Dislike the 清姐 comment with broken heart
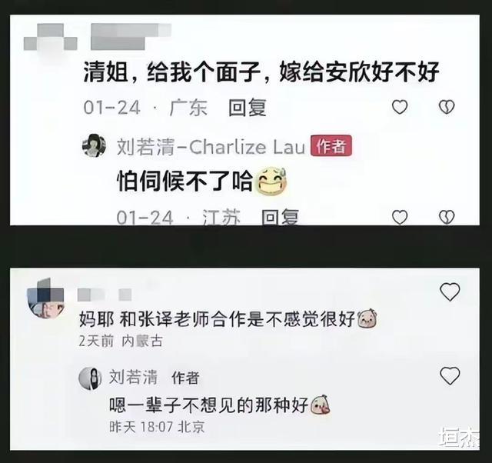492x463 pixels. click(447, 107)
